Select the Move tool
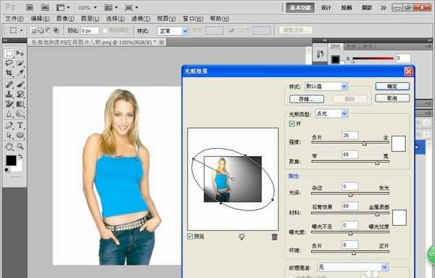Screen dimensions: 435x278 [20, 53]
